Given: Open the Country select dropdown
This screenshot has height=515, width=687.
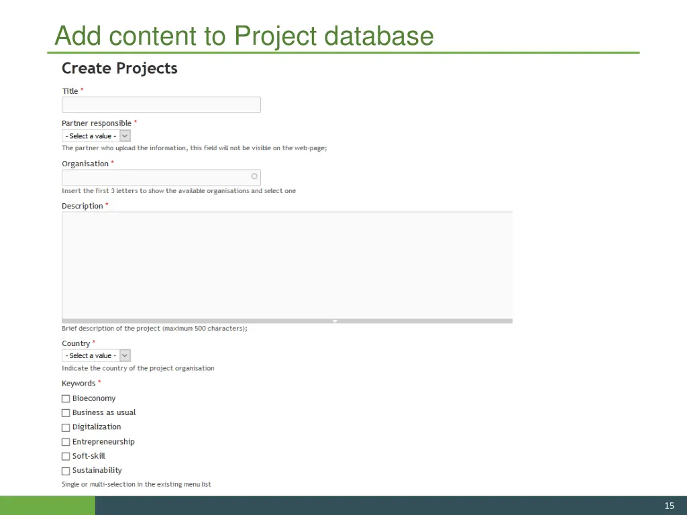Looking at the screenshot, I should (x=97, y=355).
